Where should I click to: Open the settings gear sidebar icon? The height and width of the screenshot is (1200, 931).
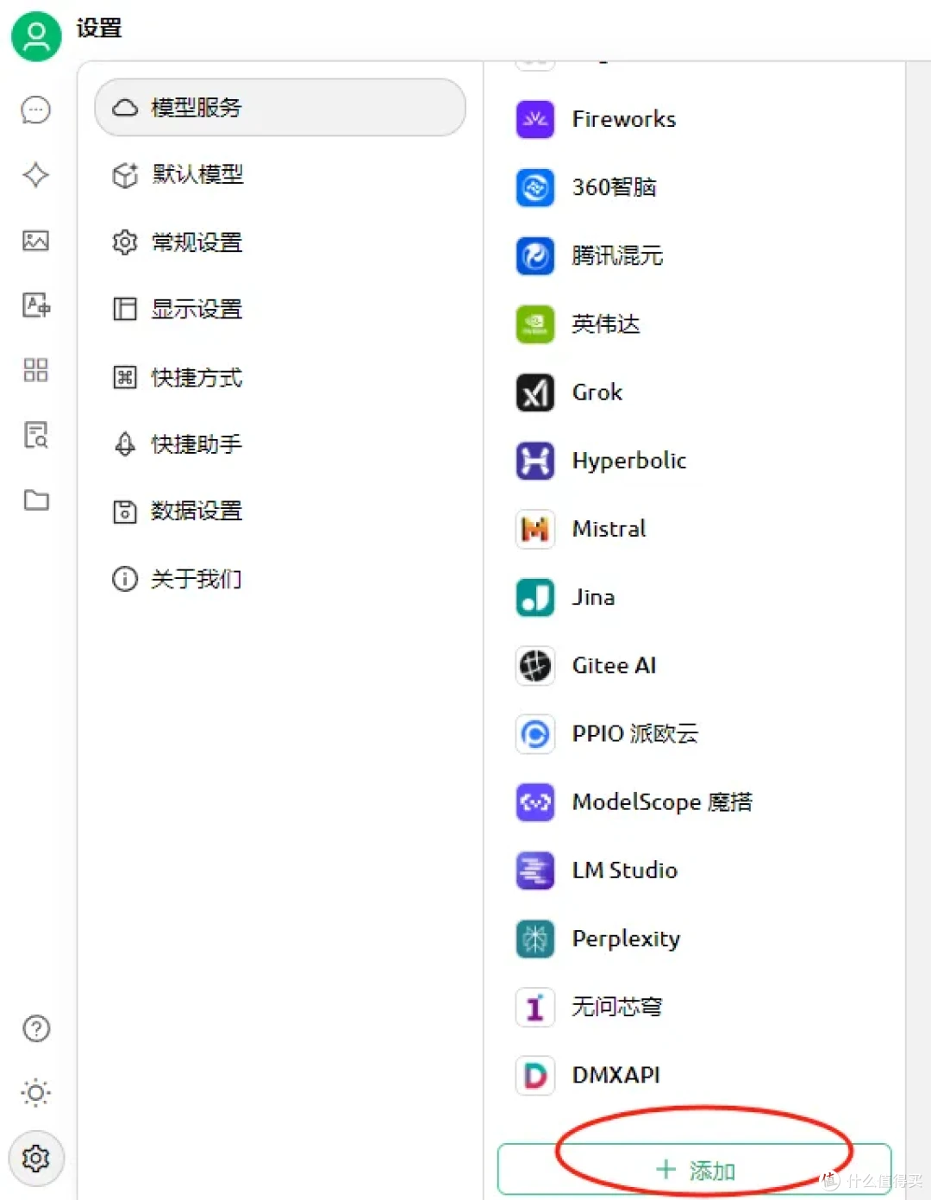pyautogui.click(x=36, y=1158)
